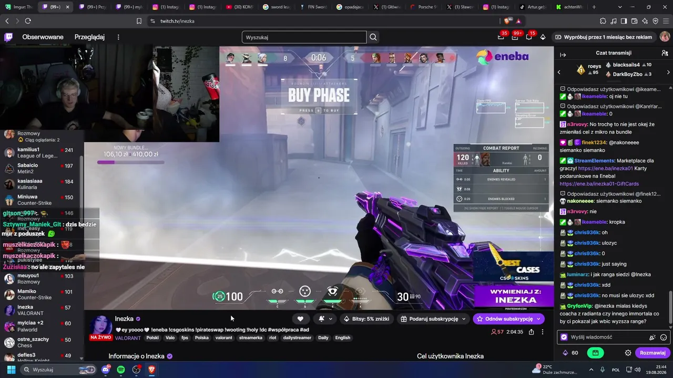Open Windows system tray hidden icons chevron
This screenshot has height=378, width=673.
592,370
